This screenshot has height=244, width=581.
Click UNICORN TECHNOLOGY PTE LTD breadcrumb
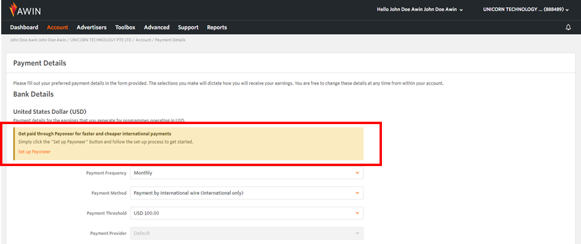coord(101,40)
